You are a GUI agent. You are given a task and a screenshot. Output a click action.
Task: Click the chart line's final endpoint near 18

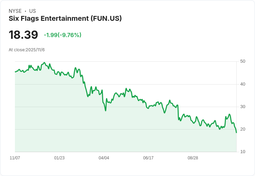pos(236,133)
